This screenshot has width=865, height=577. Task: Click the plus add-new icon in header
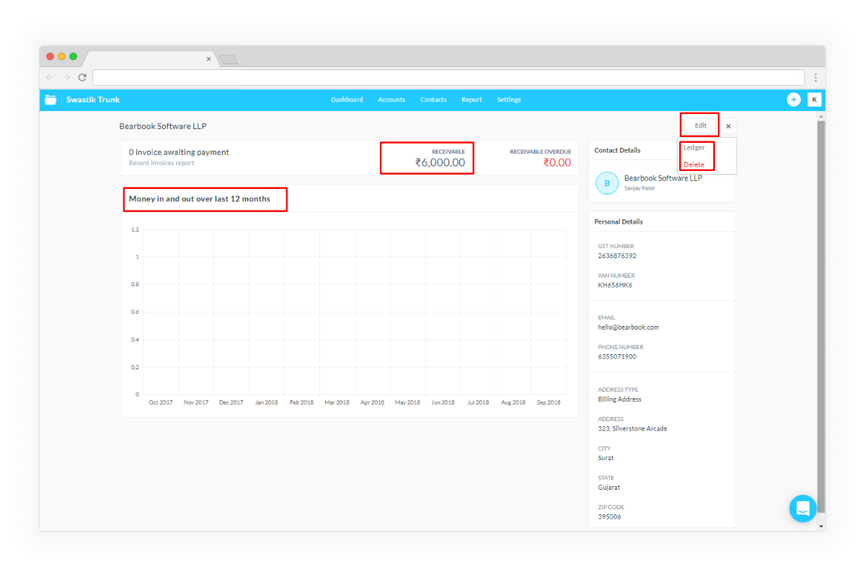tap(794, 100)
